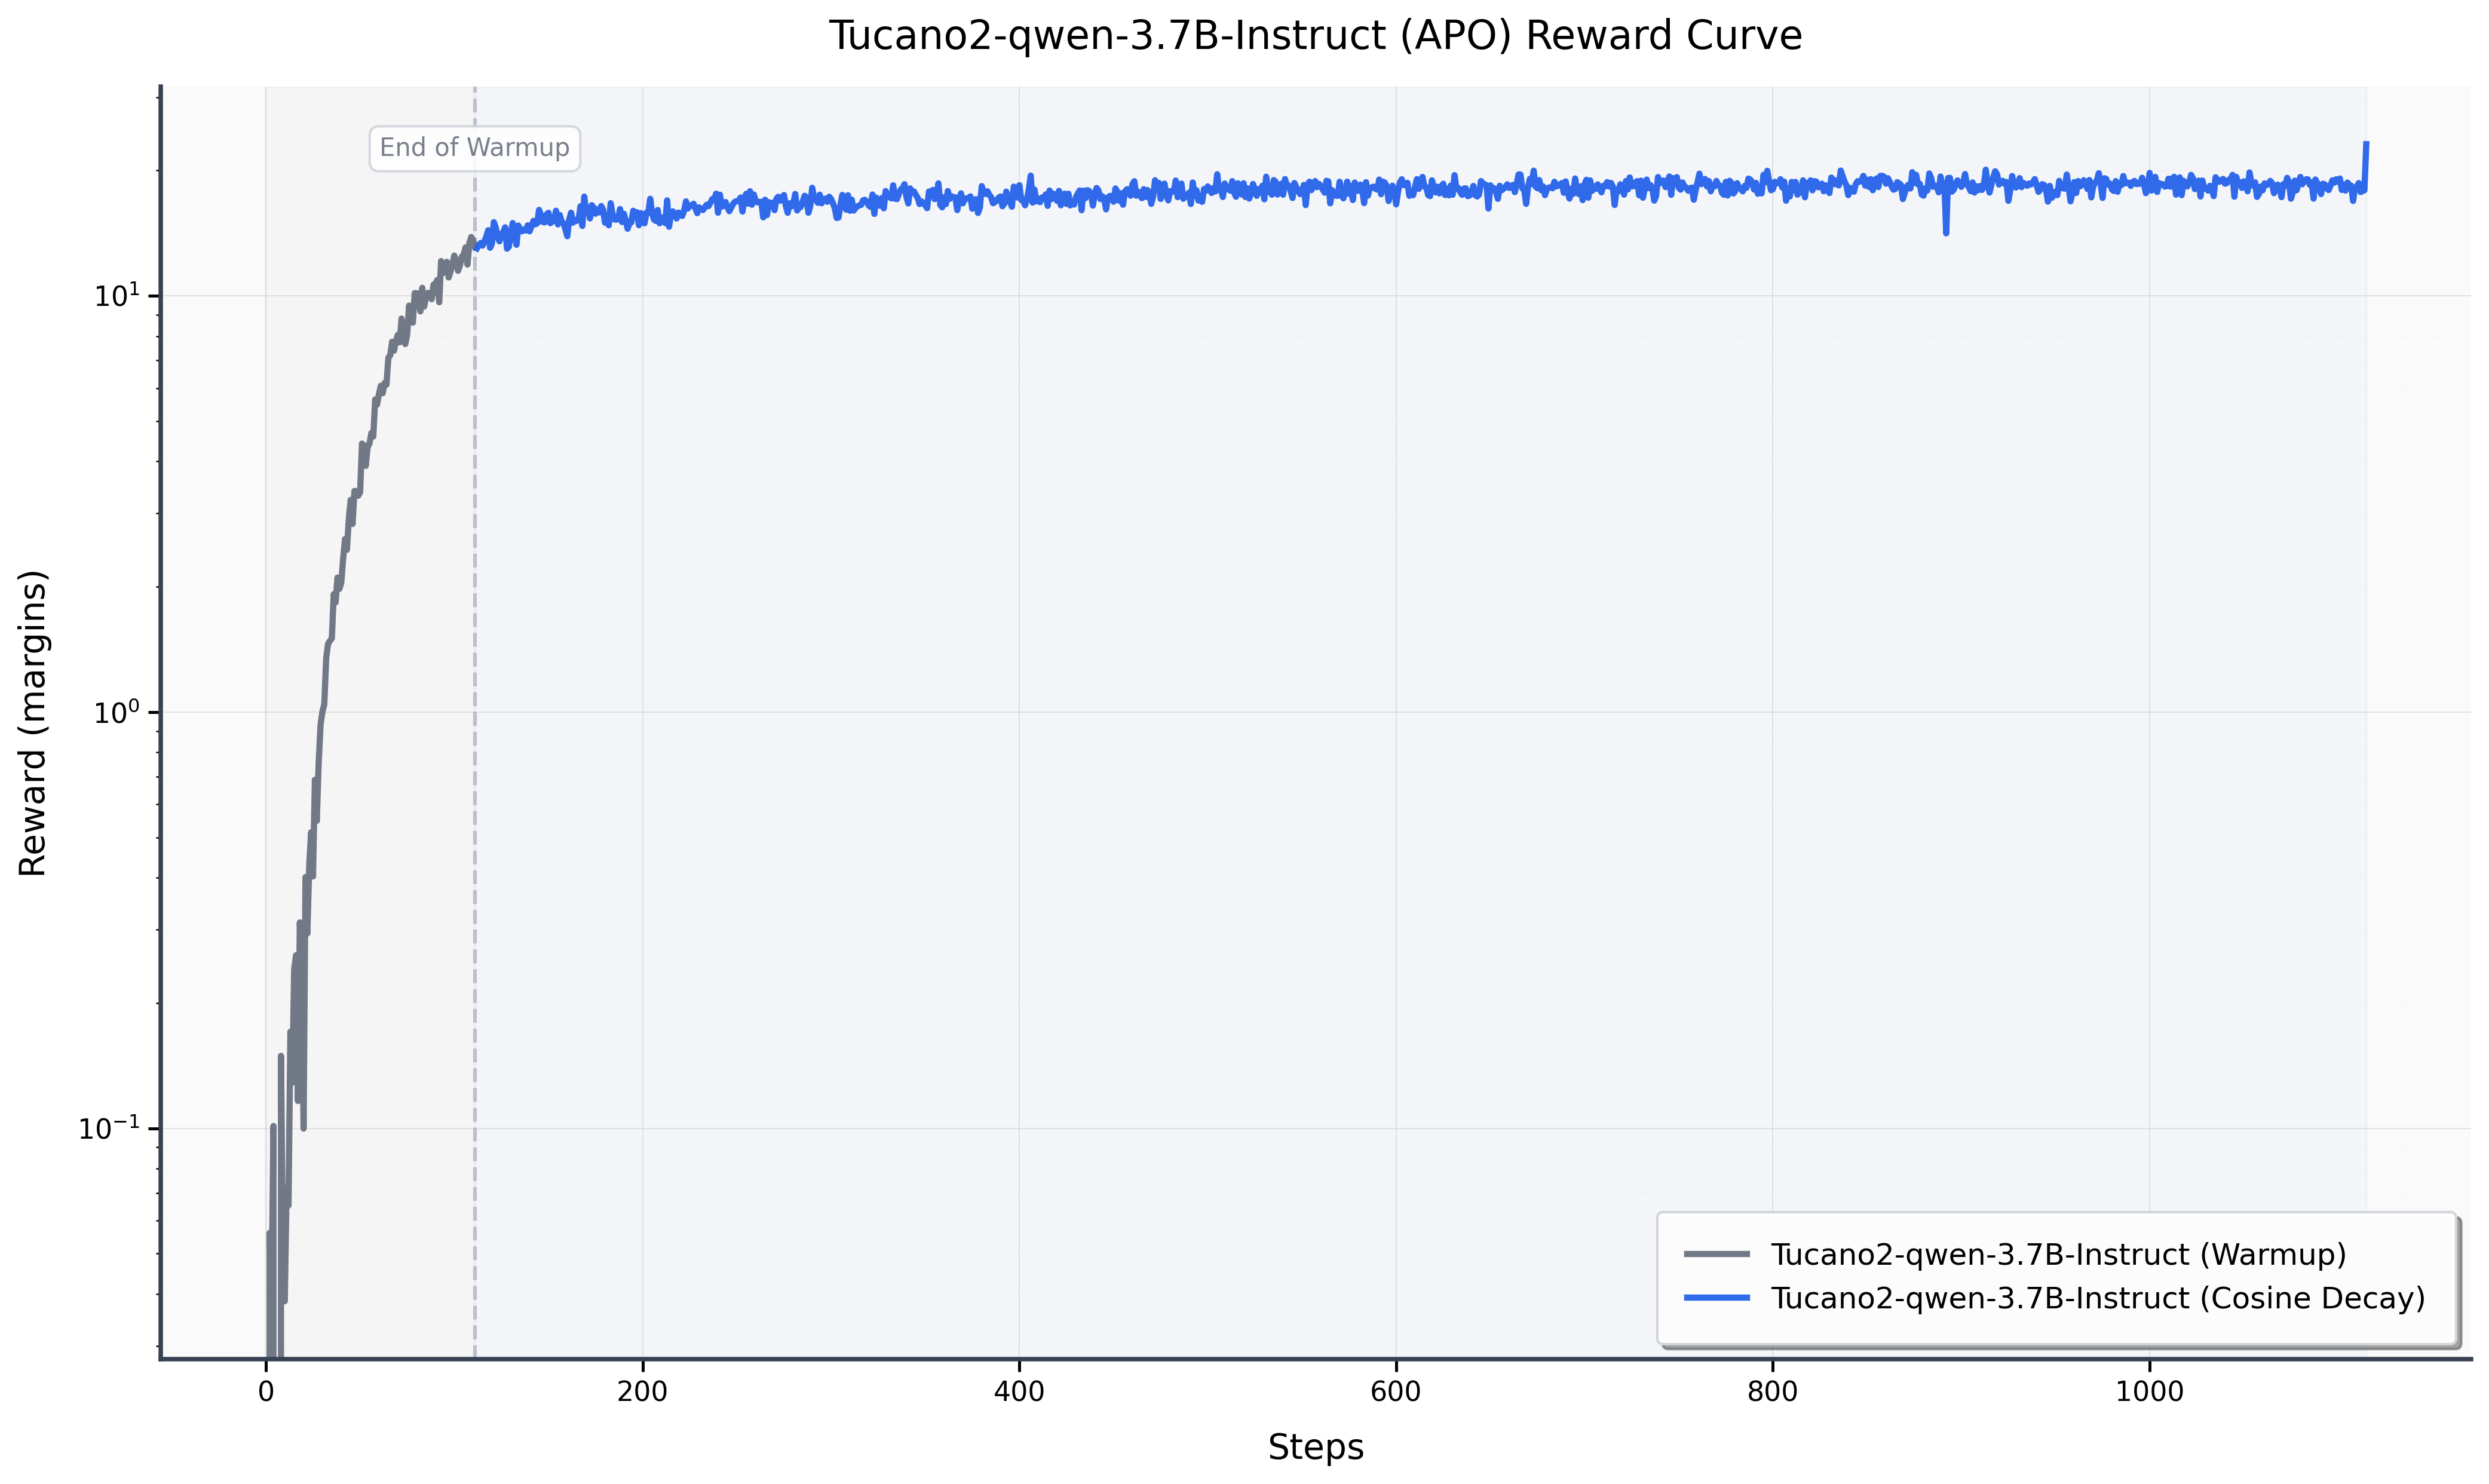2489x1484 pixels.
Task: Click the 'Reward (margins)' y-axis label
Action: (33, 723)
